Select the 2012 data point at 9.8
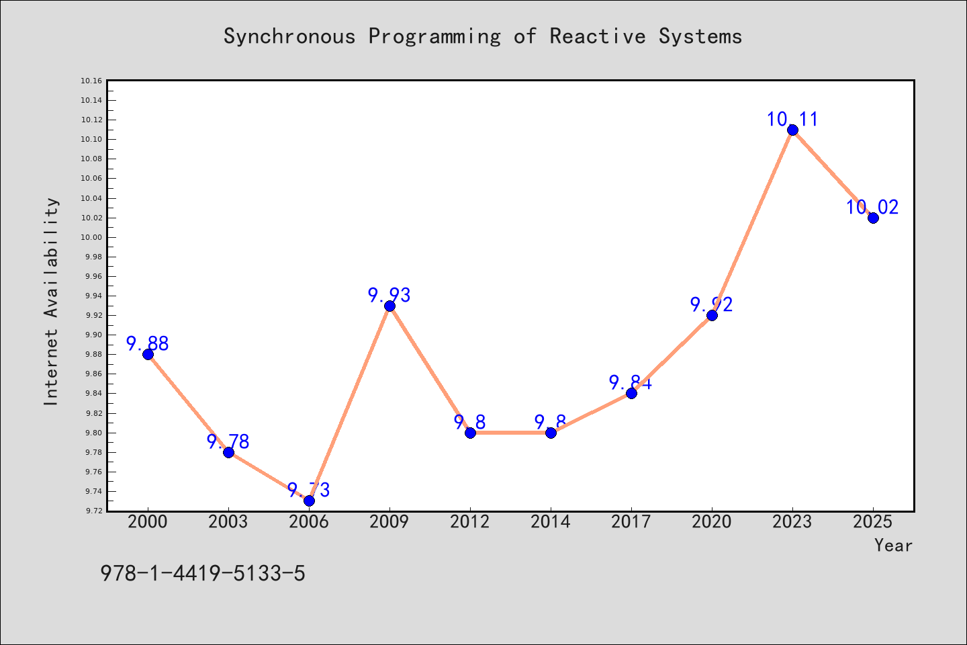The height and width of the screenshot is (645, 967). click(470, 433)
